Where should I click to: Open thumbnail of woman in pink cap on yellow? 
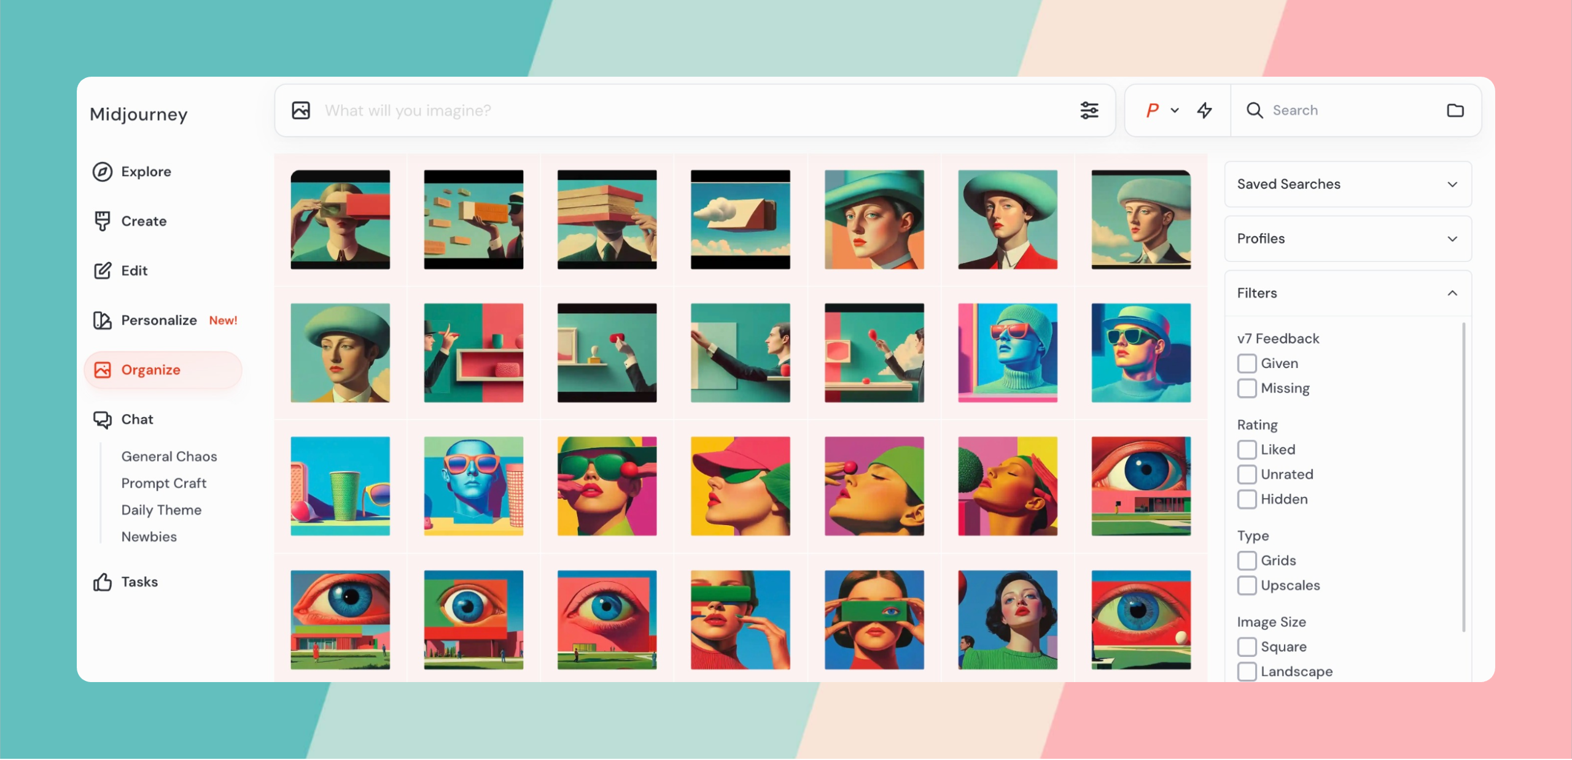click(x=741, y=486)
